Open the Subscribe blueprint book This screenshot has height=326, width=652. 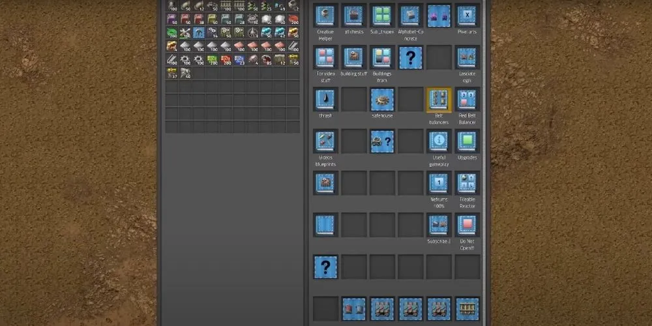click(x=439, y=225)
